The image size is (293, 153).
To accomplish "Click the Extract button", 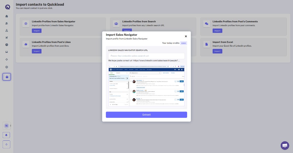I will [x=146, y=115].
